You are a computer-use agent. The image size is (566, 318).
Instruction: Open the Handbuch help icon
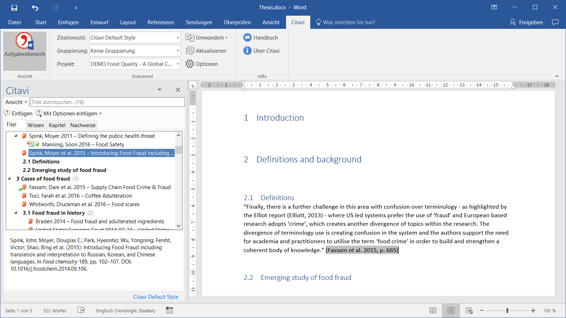click(x=248, y=37)
